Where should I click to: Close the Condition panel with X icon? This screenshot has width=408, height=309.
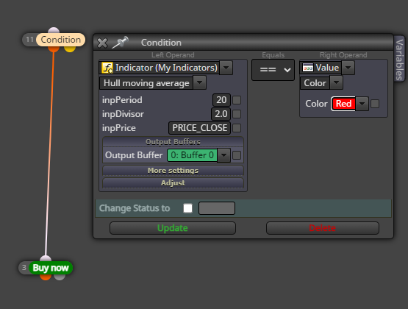[x=102, y=43]
